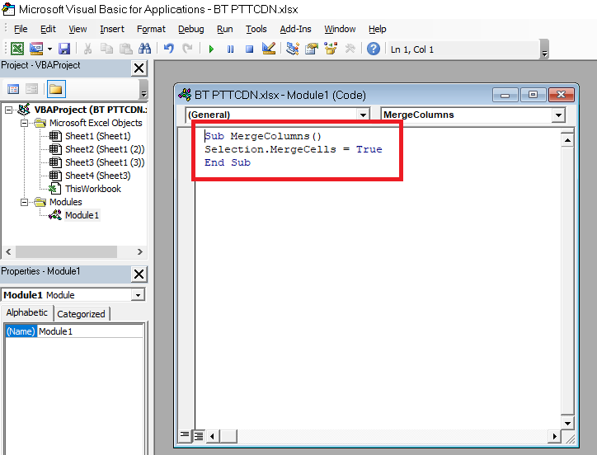Click the Project pane scrollbar left arrow
The height and width of the screenshot is (455, 597).
[x=8, y=251]
